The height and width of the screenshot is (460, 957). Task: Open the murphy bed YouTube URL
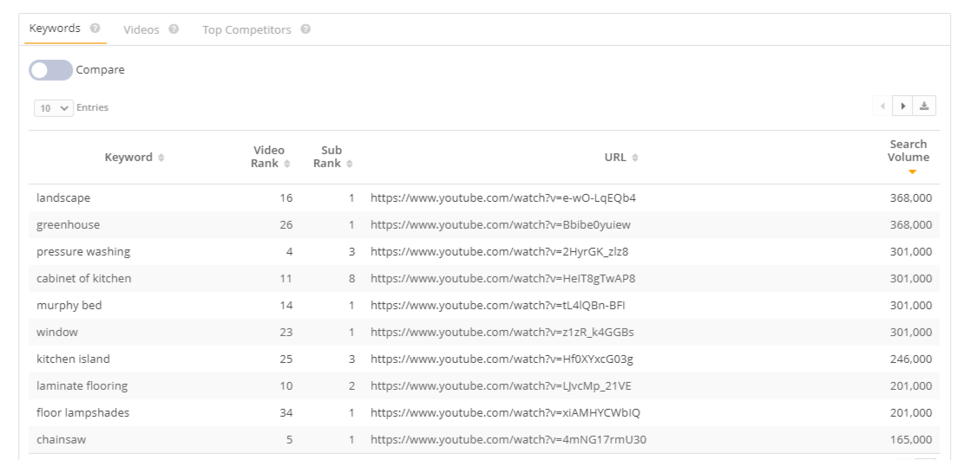[498, 305]
